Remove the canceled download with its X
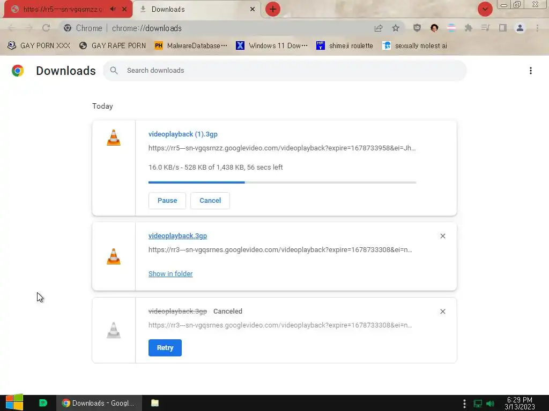Screen dimensions: 549x411 (443, 312)
